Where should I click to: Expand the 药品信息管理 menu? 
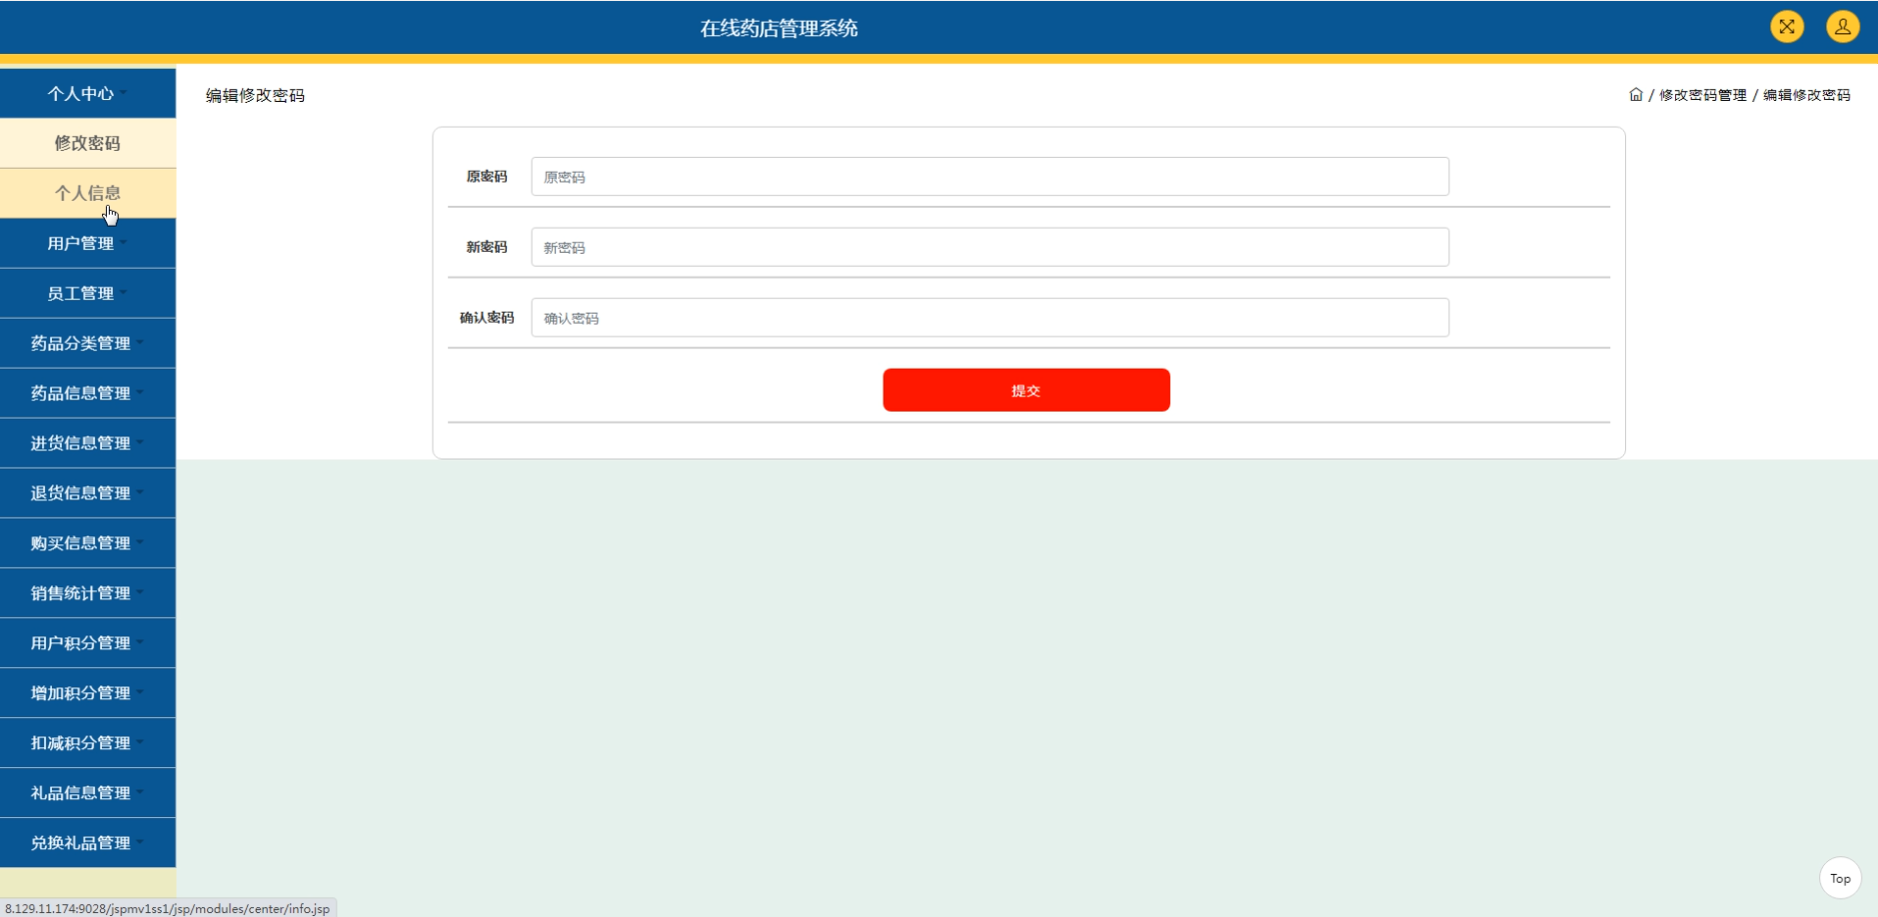click(88, 393)
